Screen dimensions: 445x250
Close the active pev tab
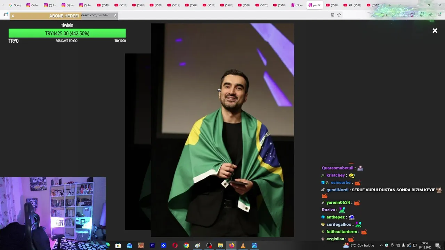point(319,5)
